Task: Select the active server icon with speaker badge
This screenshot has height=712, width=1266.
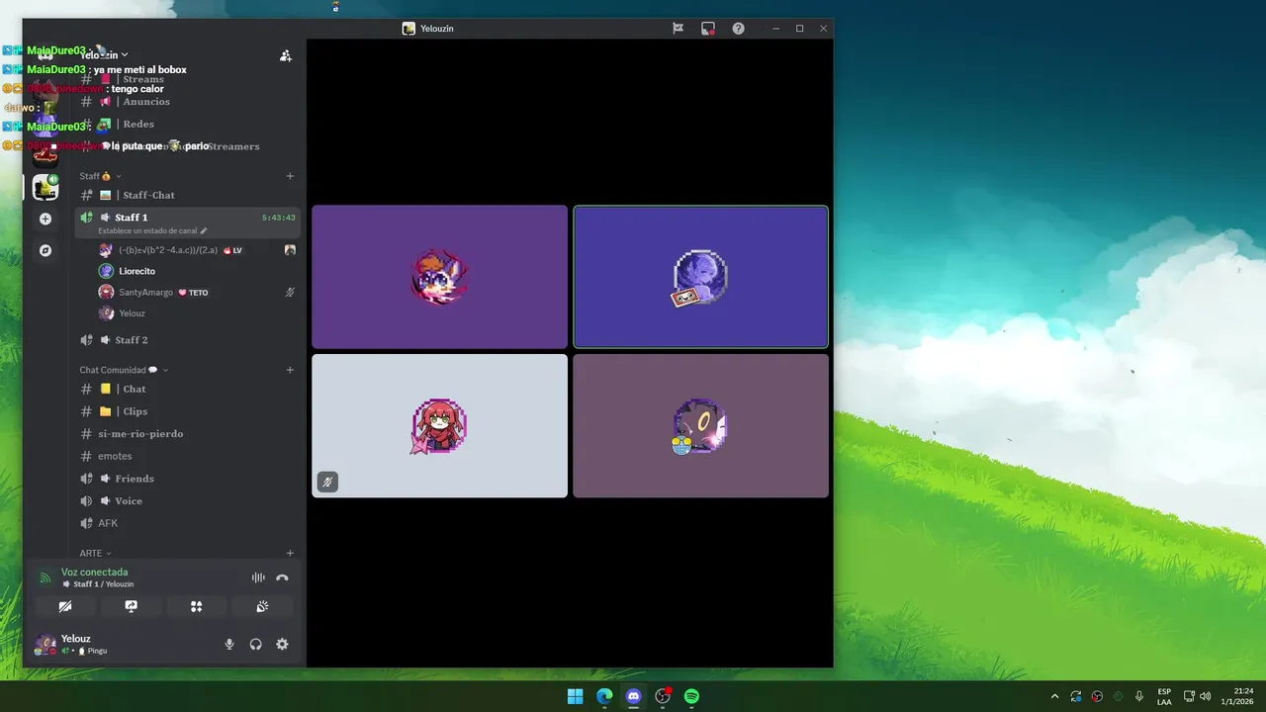Action: [45, 187]
